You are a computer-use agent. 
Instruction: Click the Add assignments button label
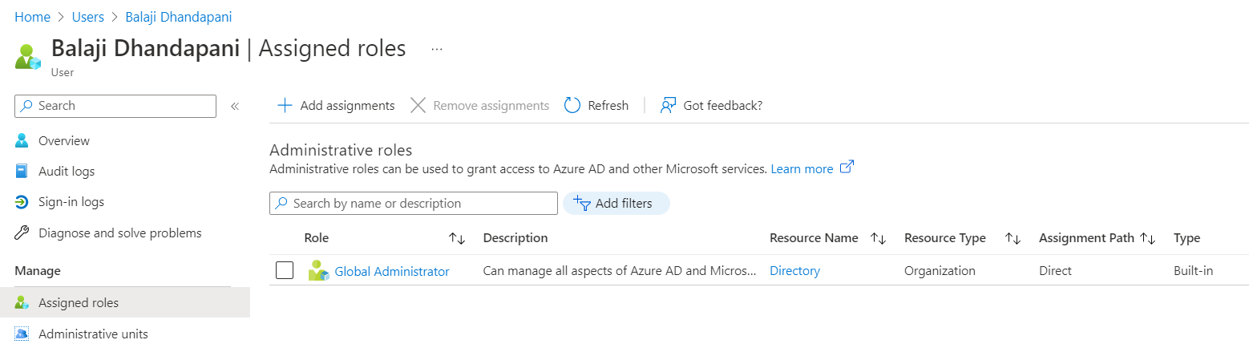click(x=347, y=105)
